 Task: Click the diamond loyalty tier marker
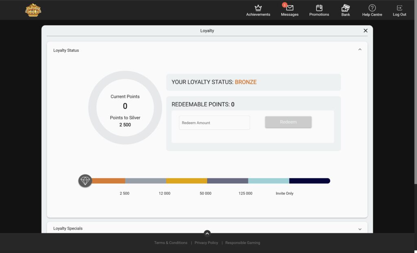(85, 181)
